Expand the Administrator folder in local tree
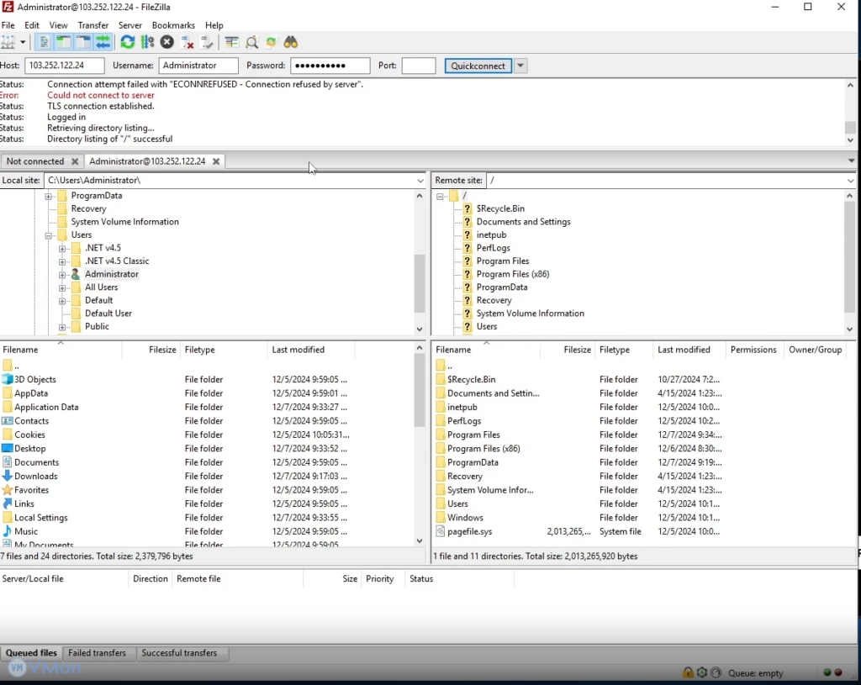861x685 pixels. (62, 274)
